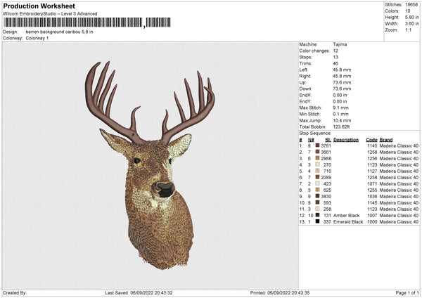Select the color swatch for stop 8

click(318, 190)
